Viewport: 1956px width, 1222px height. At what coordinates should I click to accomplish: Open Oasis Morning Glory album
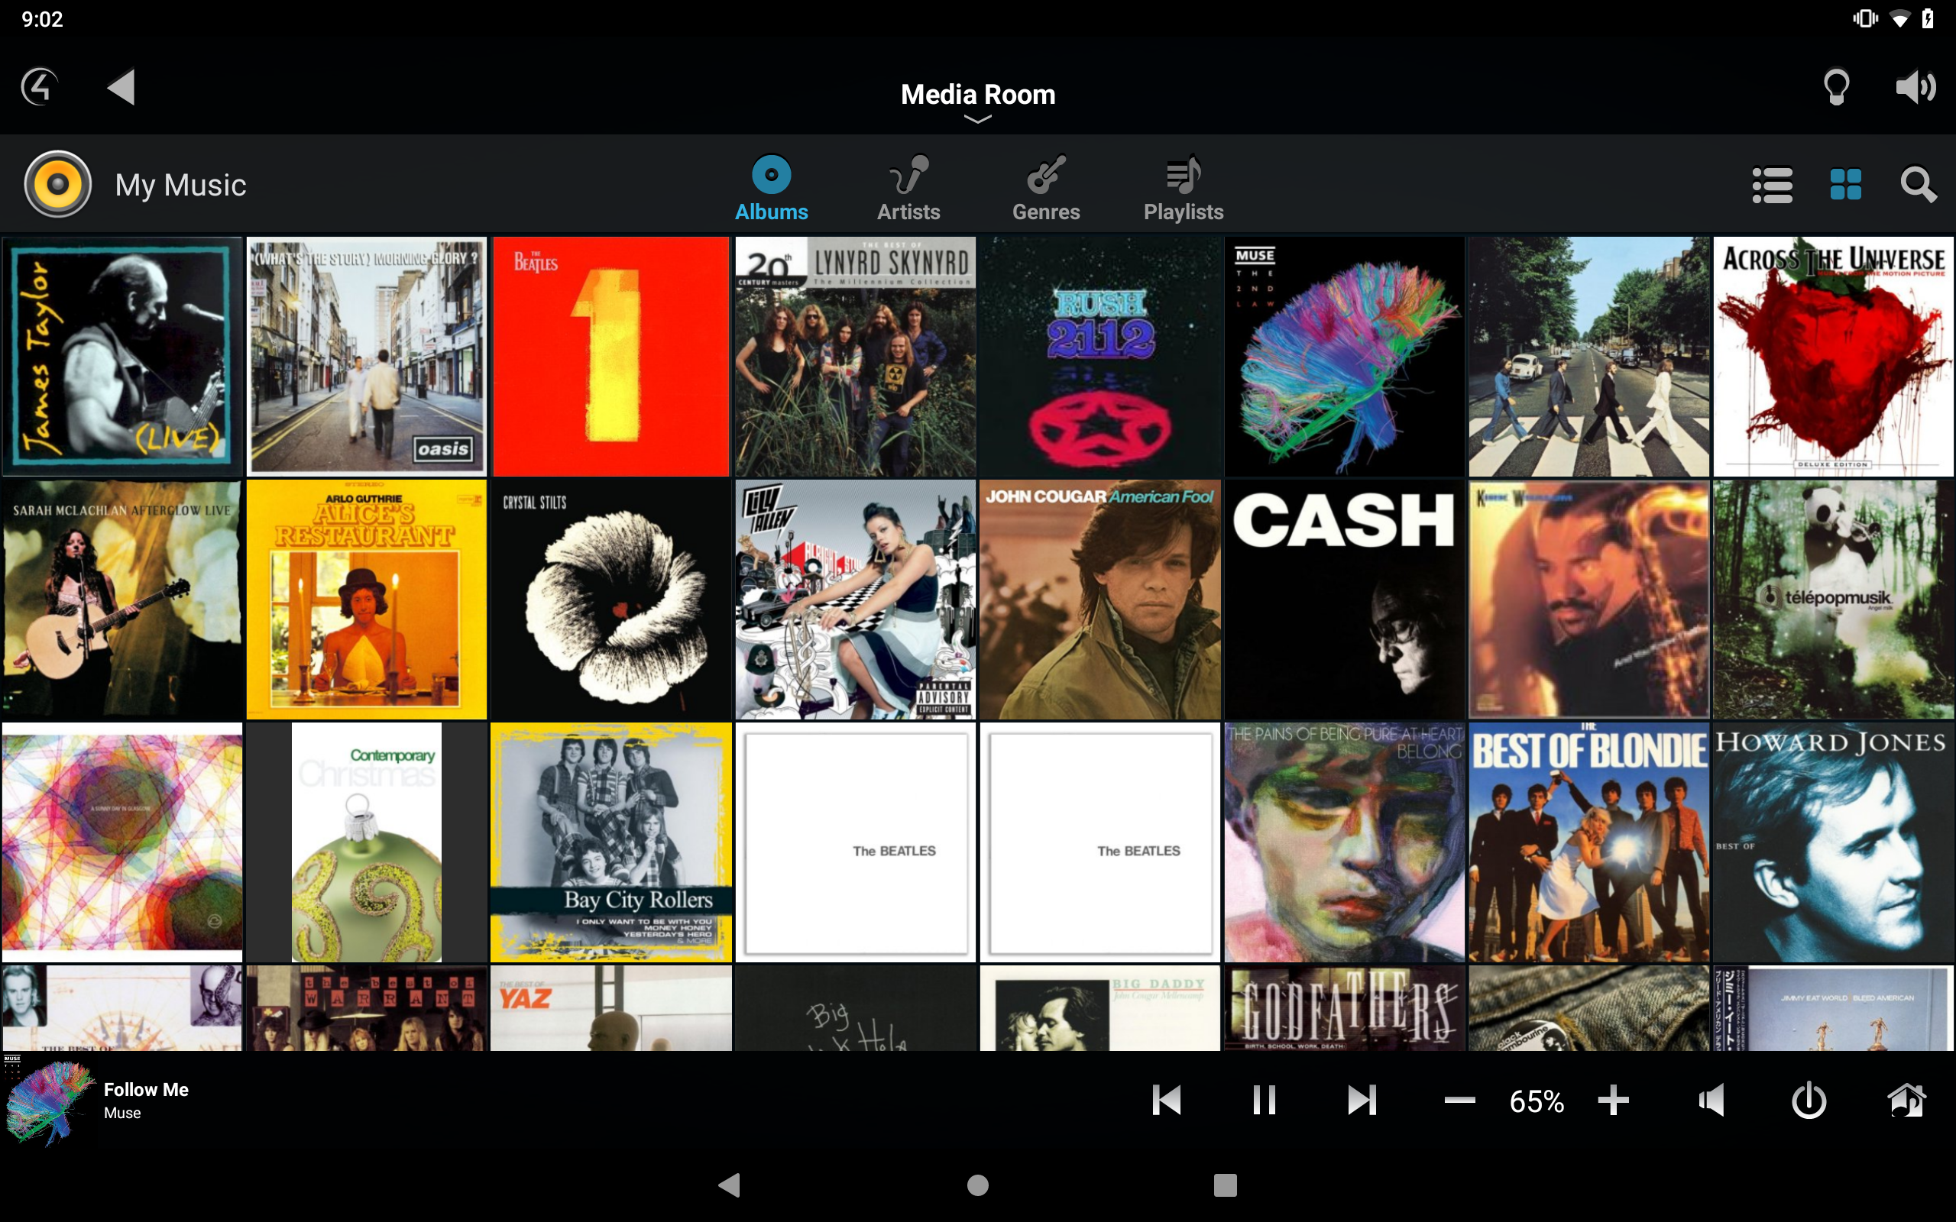pos(366,357)
